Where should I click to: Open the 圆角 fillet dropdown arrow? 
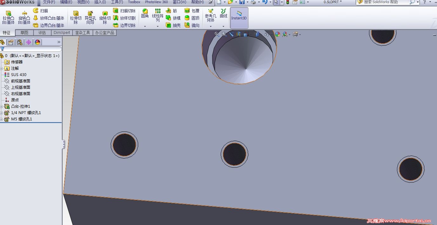pos(145,26)
